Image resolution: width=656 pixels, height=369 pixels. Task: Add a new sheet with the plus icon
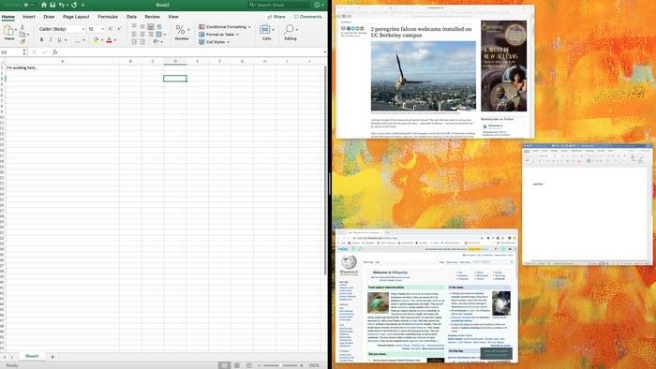click(52, 357)
